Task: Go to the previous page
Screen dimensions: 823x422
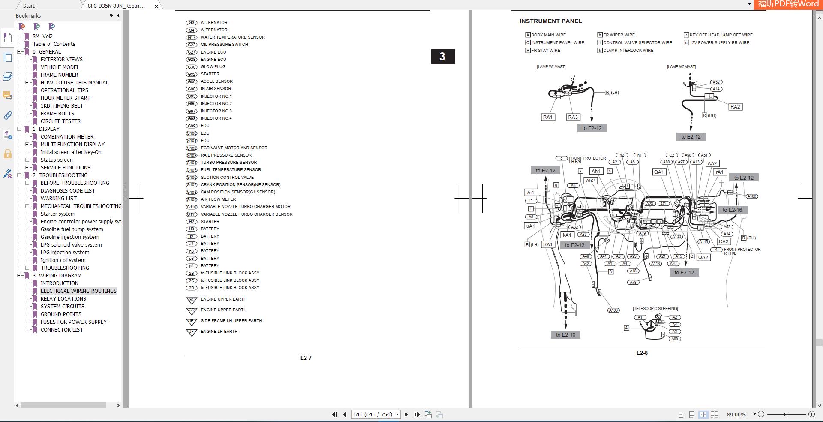Action: [345, 414]
